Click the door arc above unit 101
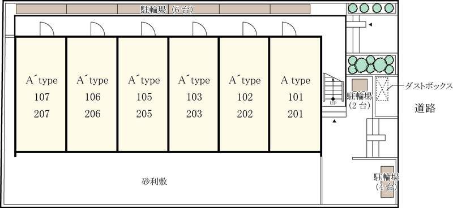The height and width of the screenshot is (208, 453). (x=289, y=29)
